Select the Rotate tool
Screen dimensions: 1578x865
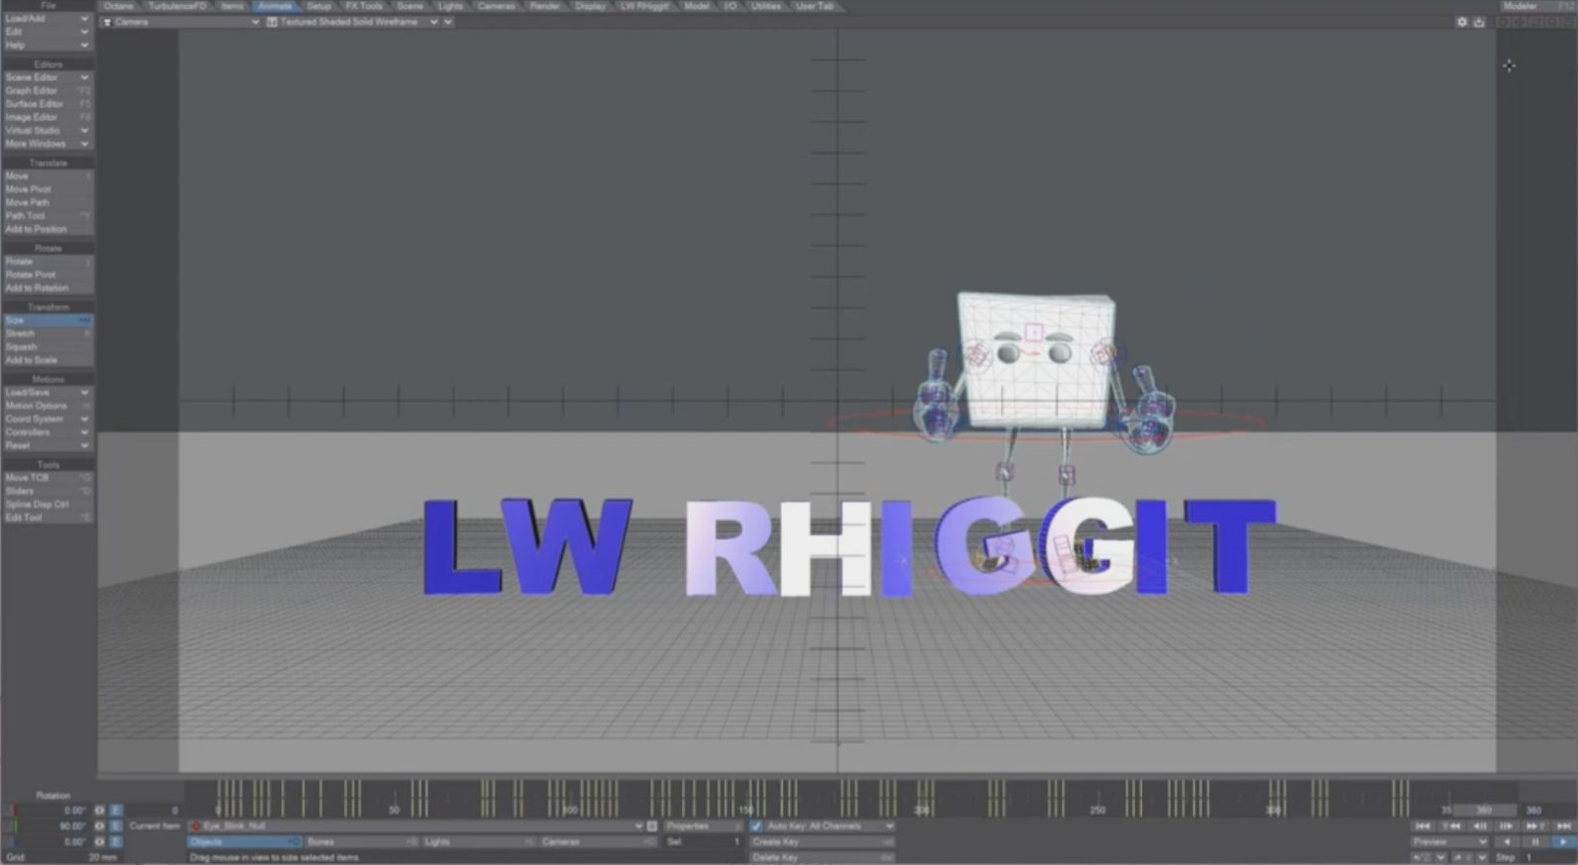pos(47,261)
